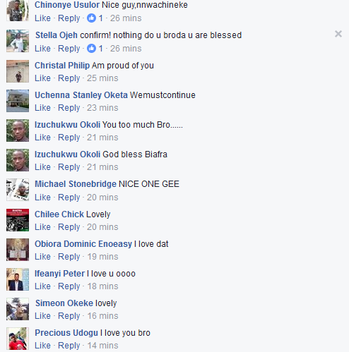349x352 pixels.
Task: Dismiss Stella Ojeh's comment with the X icon
Action: coord(338,34)
